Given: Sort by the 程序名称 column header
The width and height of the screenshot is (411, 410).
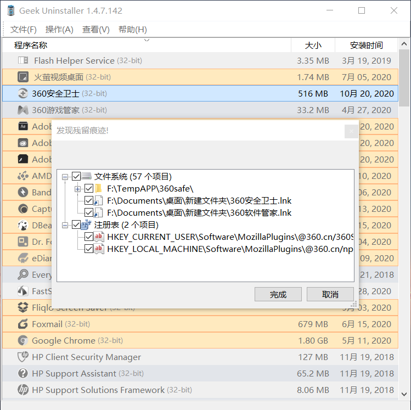Looking at the screenshot, I should pyautogui.click(x=147, y=45).
